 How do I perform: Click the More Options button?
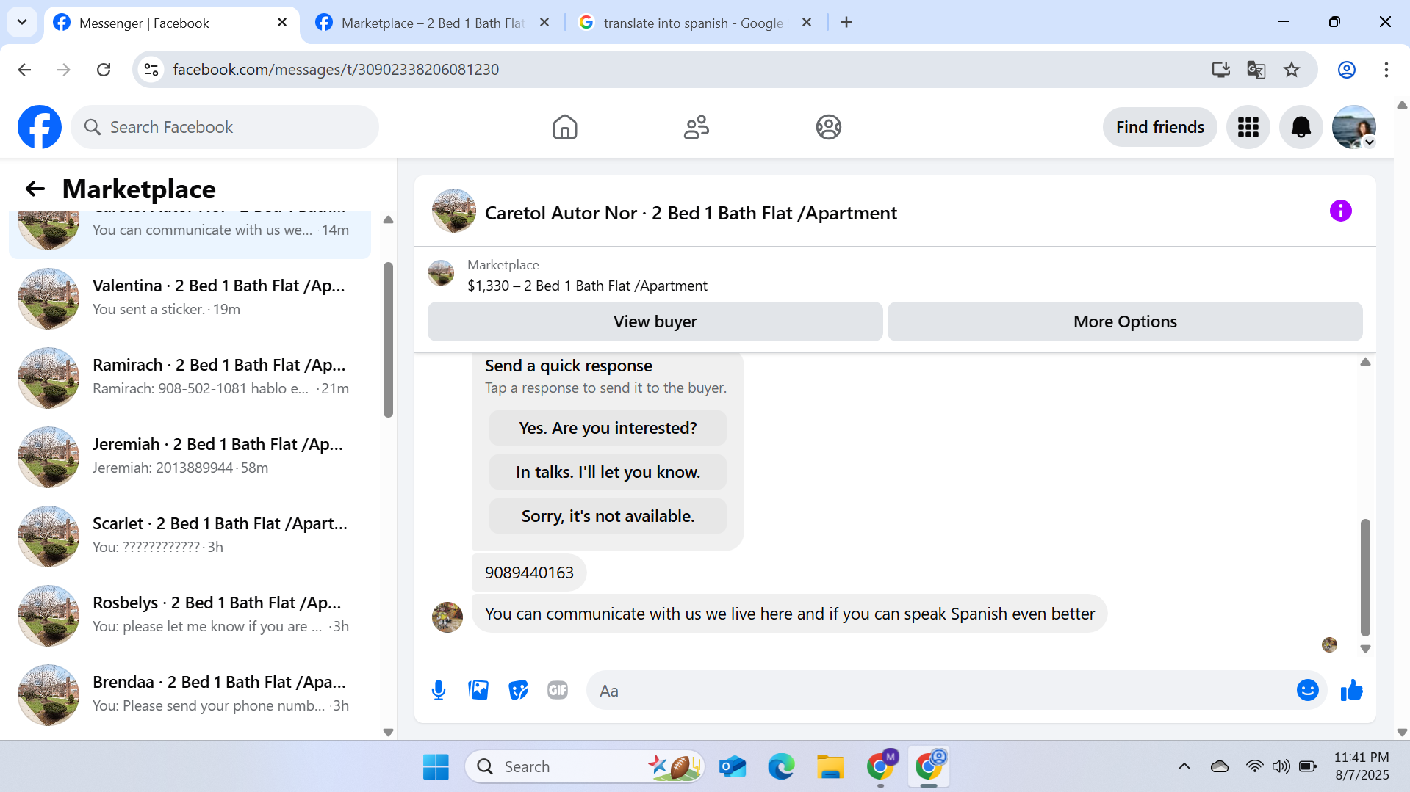[x=1124, y=321]
